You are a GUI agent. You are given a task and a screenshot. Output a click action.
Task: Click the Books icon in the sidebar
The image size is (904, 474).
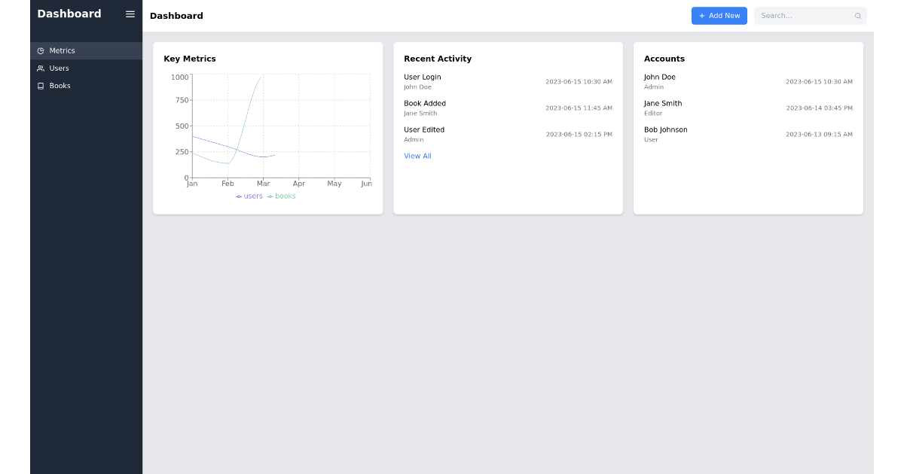(40, 86)
